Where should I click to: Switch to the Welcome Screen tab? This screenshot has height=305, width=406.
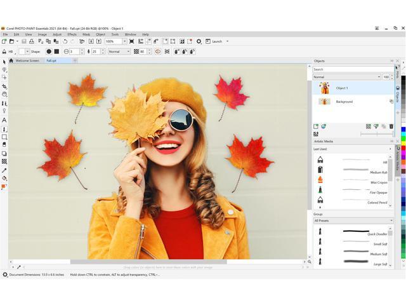pos(27,60)
